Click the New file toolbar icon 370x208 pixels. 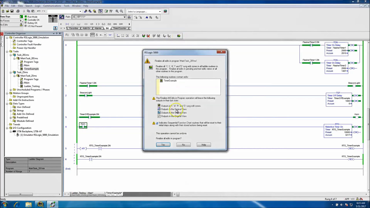3,11
